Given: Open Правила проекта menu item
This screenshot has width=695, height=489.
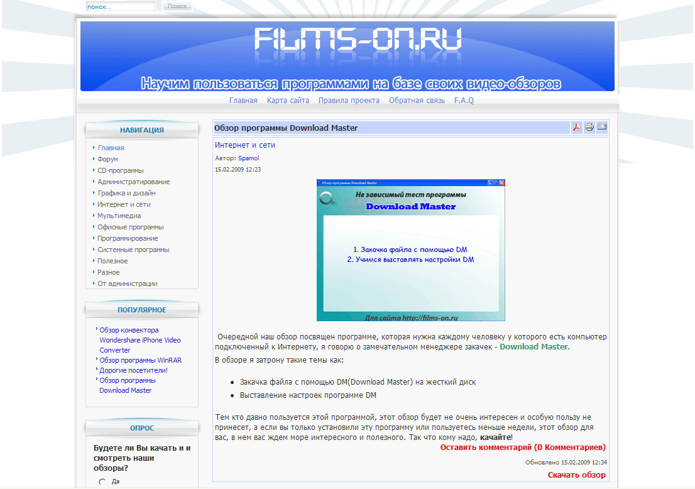Looking at the screenshot, I should [349, 101].
